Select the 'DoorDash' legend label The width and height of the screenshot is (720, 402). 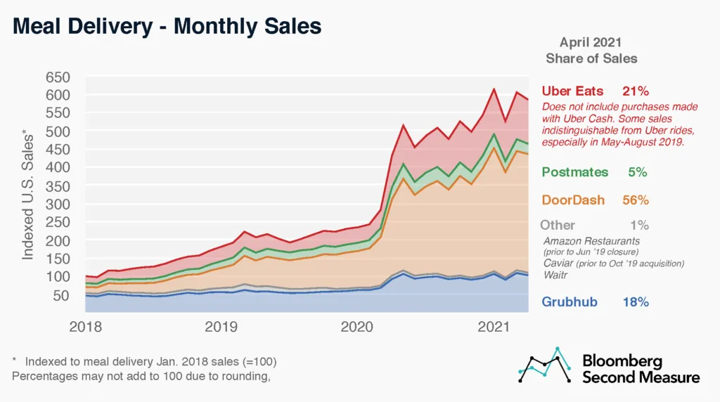[x=573, y=200]
